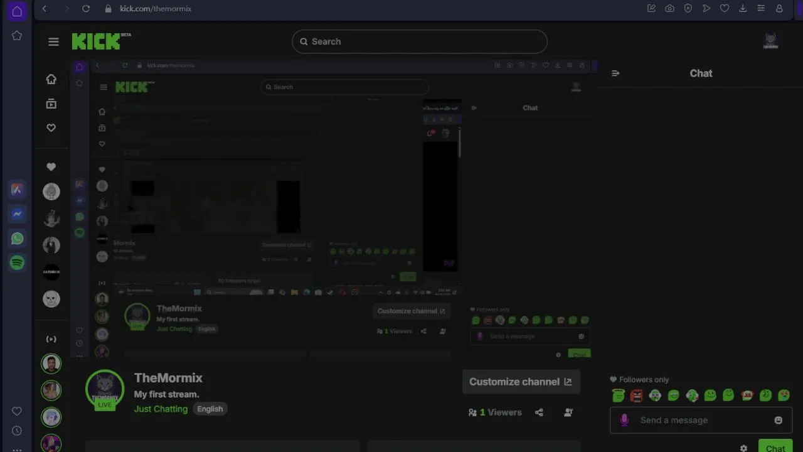This screenshot has width=803, height=452.
Task: Open the chat emoji picker
Action: 778,420
